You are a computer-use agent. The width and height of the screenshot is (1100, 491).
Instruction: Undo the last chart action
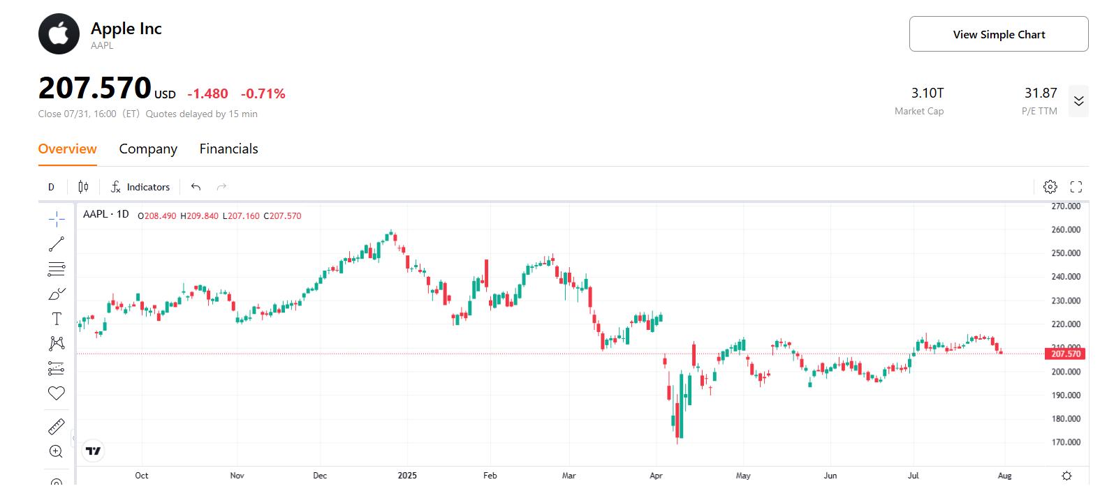[196, 187]
